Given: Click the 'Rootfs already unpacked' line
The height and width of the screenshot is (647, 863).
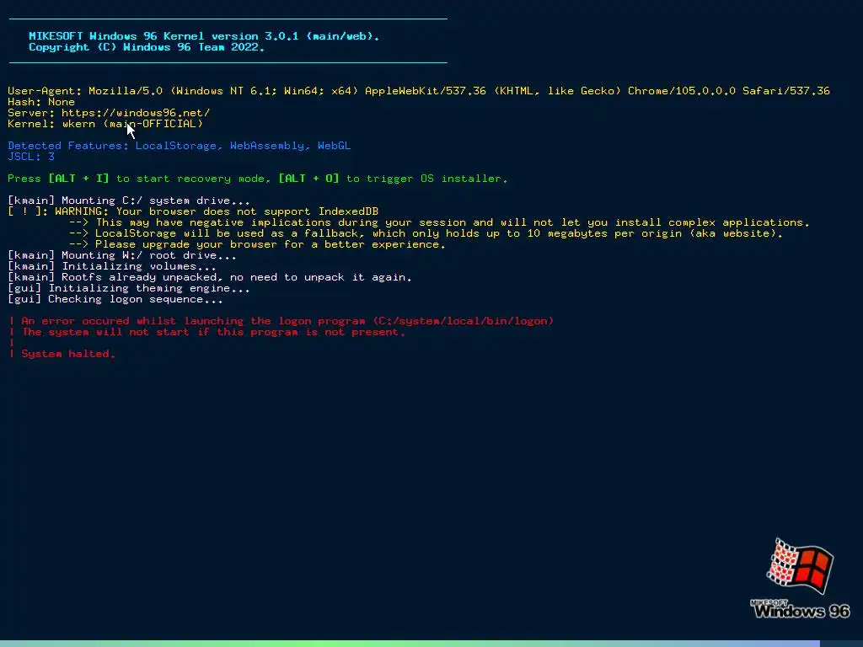Looking at the screenshot, I should point(210,277).
